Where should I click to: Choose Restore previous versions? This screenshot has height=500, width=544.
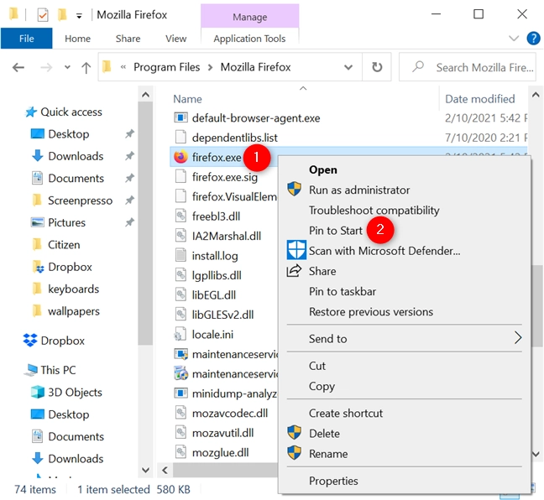pos(371,312)
